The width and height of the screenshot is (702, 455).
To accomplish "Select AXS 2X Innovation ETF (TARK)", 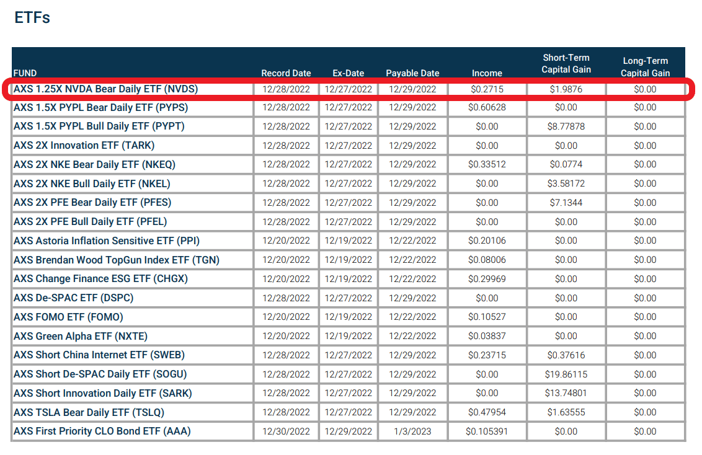I will coord(84,146).
